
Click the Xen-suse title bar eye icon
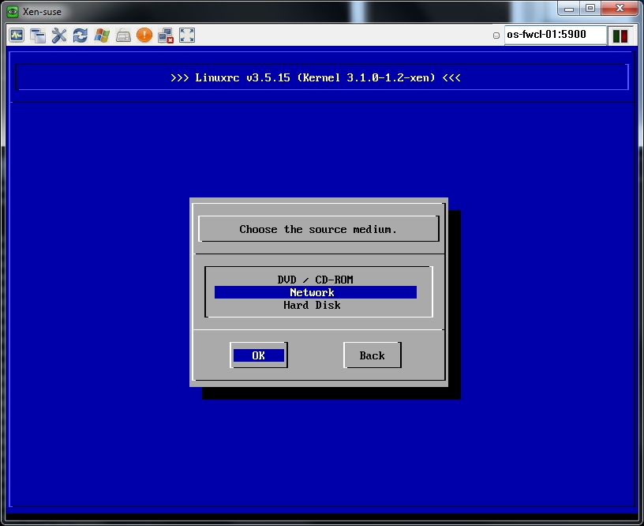coord(12,11)
